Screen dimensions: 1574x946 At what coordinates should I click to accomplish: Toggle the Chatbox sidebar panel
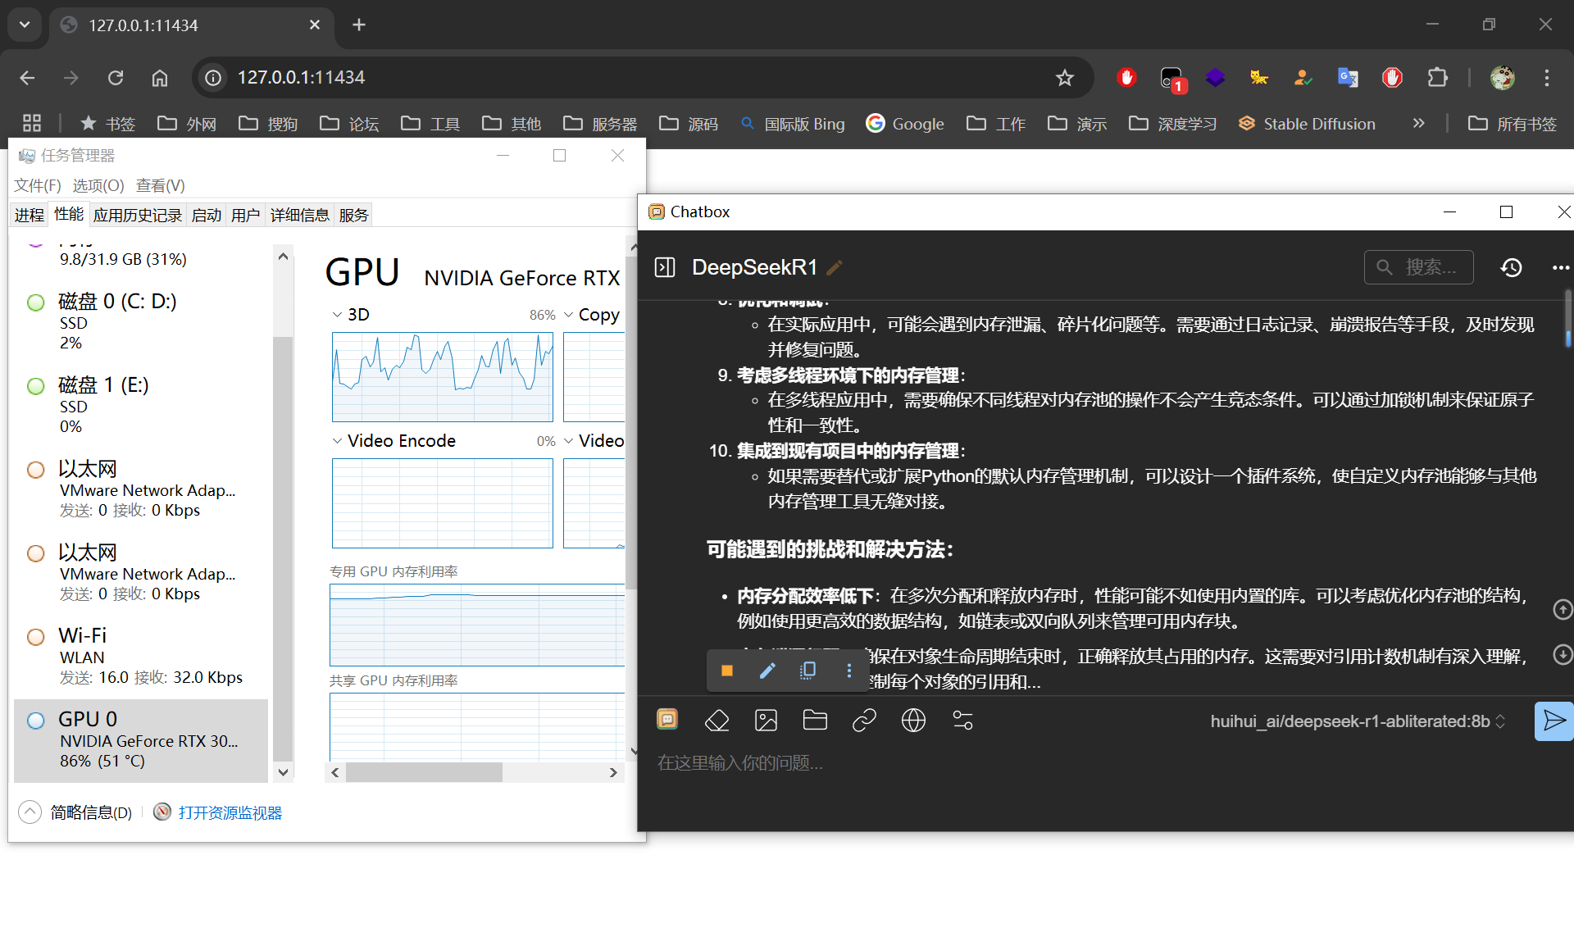pos(665,267)
